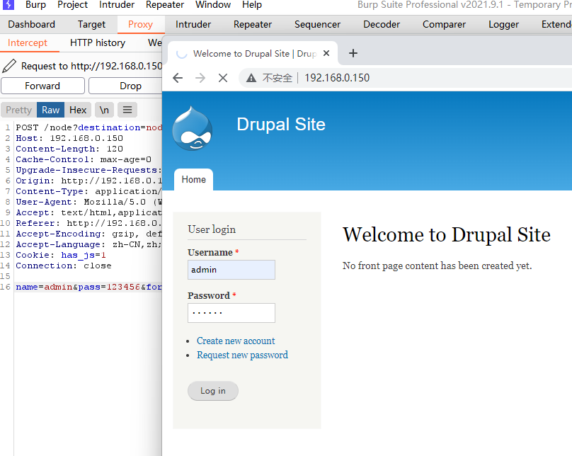Switch request view to Pretty
Viewport: 572px width, 456px height.
point(18,110)
